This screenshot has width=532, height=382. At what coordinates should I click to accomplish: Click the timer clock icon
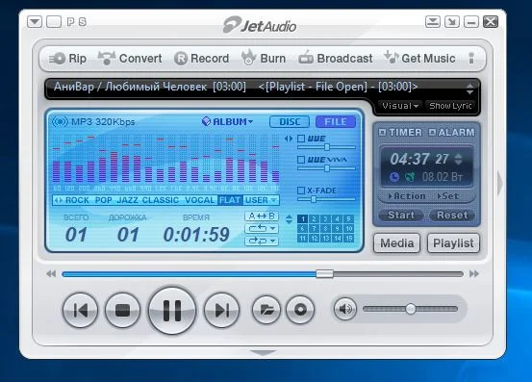click(394, 177)
